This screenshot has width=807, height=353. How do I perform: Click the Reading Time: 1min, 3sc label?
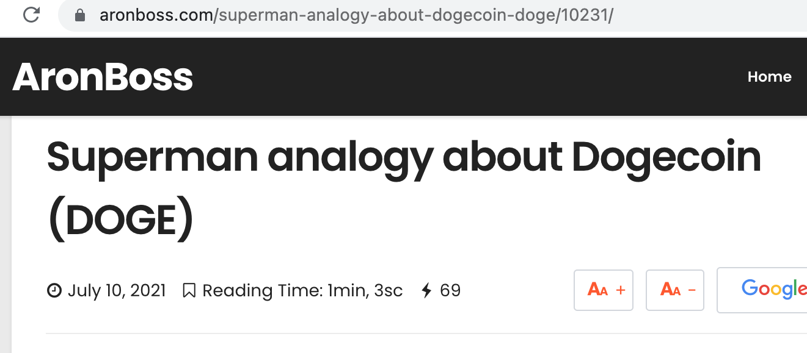pos(302,291)
